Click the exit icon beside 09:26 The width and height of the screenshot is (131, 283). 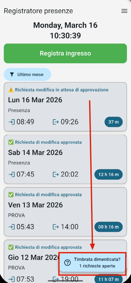coord(56,122)
